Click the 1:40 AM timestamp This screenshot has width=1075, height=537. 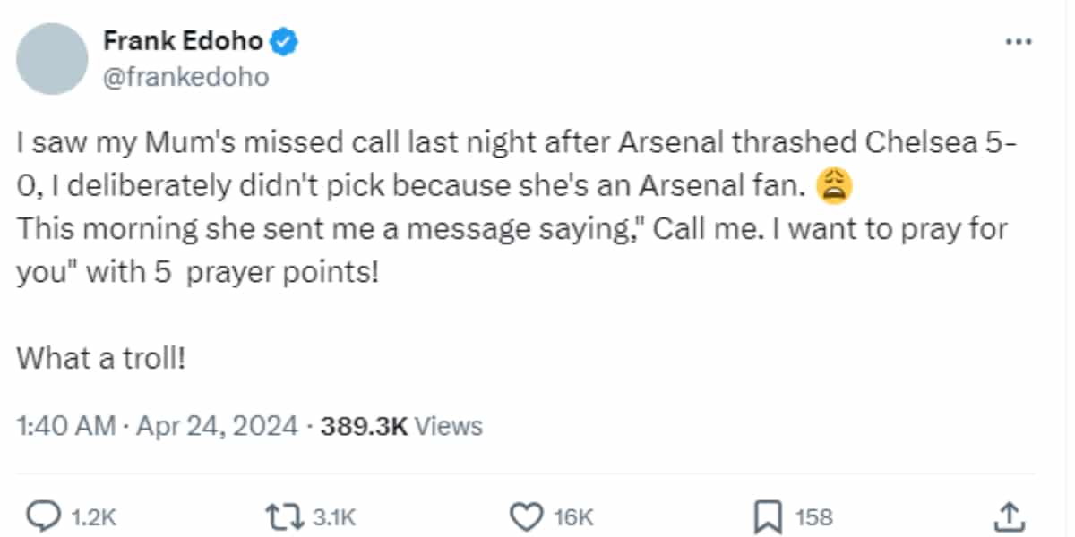(65, 426)
